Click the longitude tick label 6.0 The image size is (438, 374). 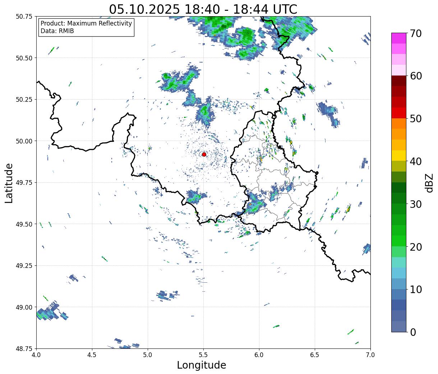pos(259,355)
